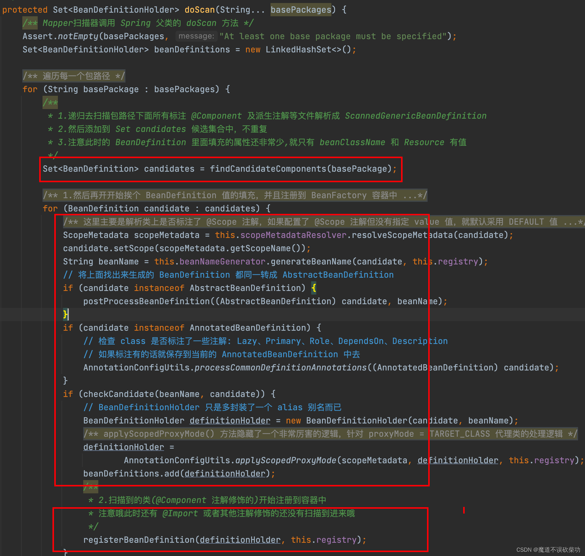The height and width of the screenshot is (556, 585).
Task: Expand folded comment '遍历每一个包路径'
Action: [74, 76]
